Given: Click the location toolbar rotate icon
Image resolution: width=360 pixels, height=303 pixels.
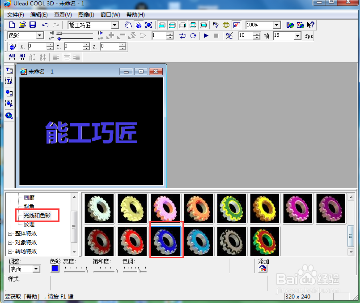Looking at the screenshot, I should (x=12, y=47).
